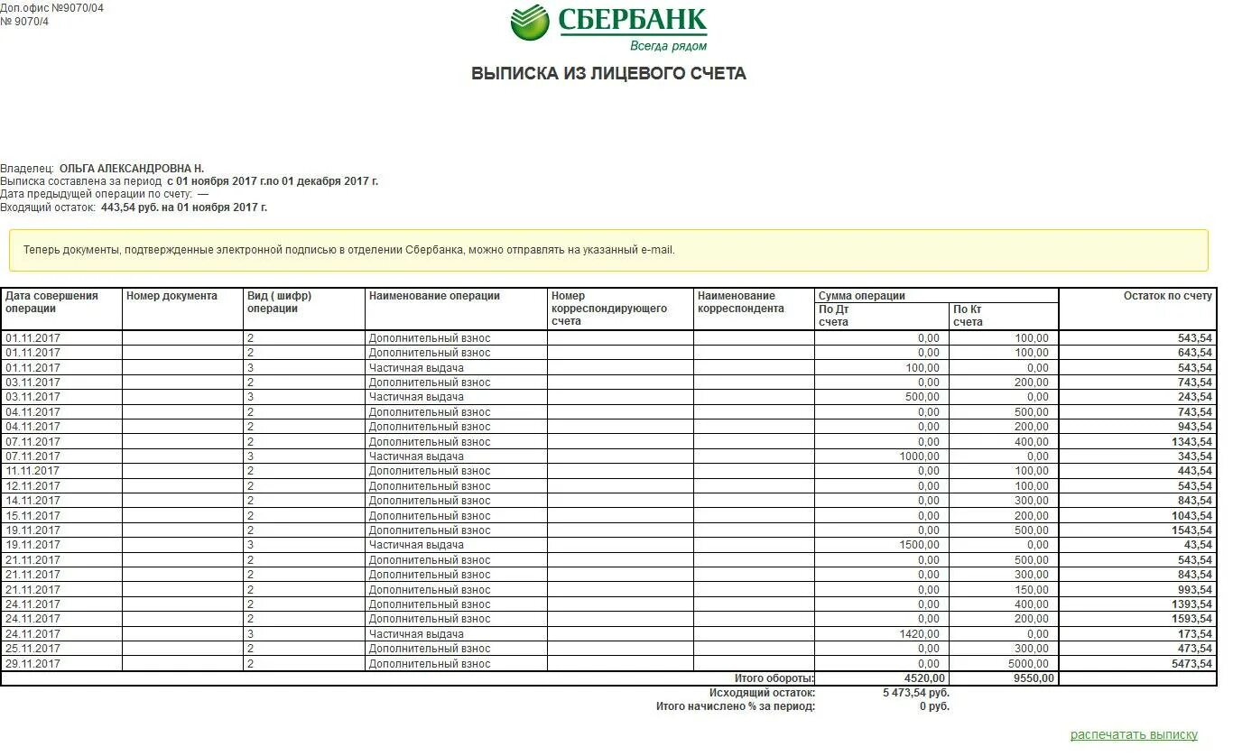Click the 'Остаток по счету' column header
The image size is (1233, 756).
[1137, 309]
